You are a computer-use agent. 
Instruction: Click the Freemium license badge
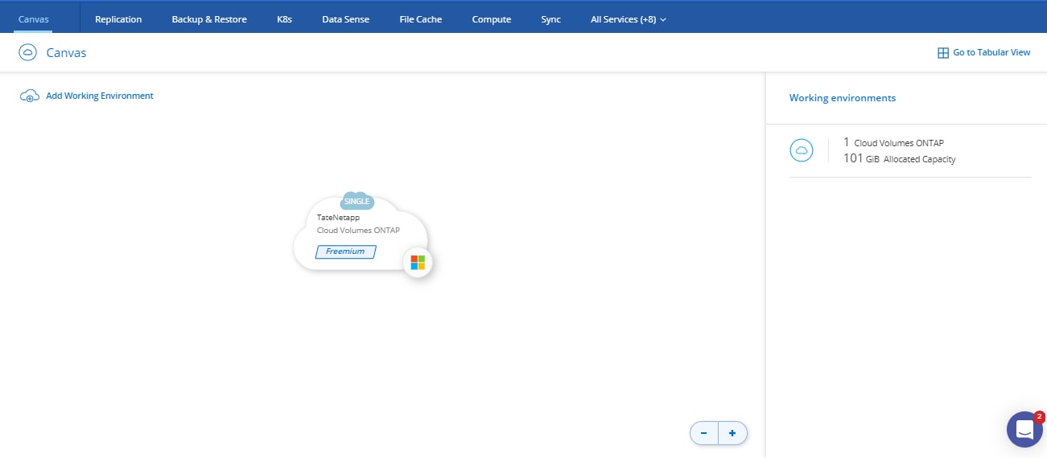(345, 251)
